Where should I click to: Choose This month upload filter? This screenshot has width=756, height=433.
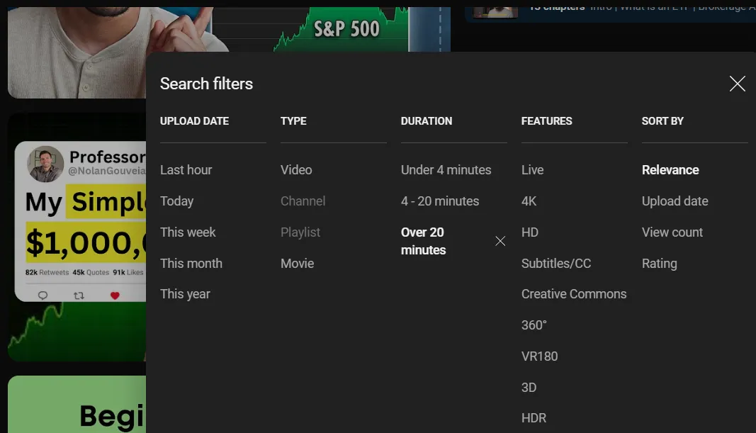pos(191,264)
